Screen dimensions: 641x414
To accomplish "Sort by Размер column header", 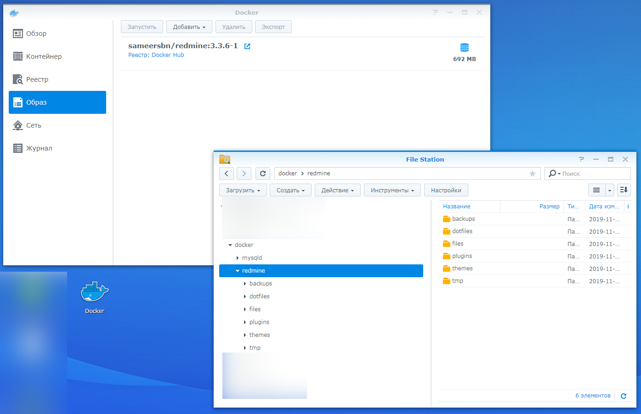I will pos(532,207).
